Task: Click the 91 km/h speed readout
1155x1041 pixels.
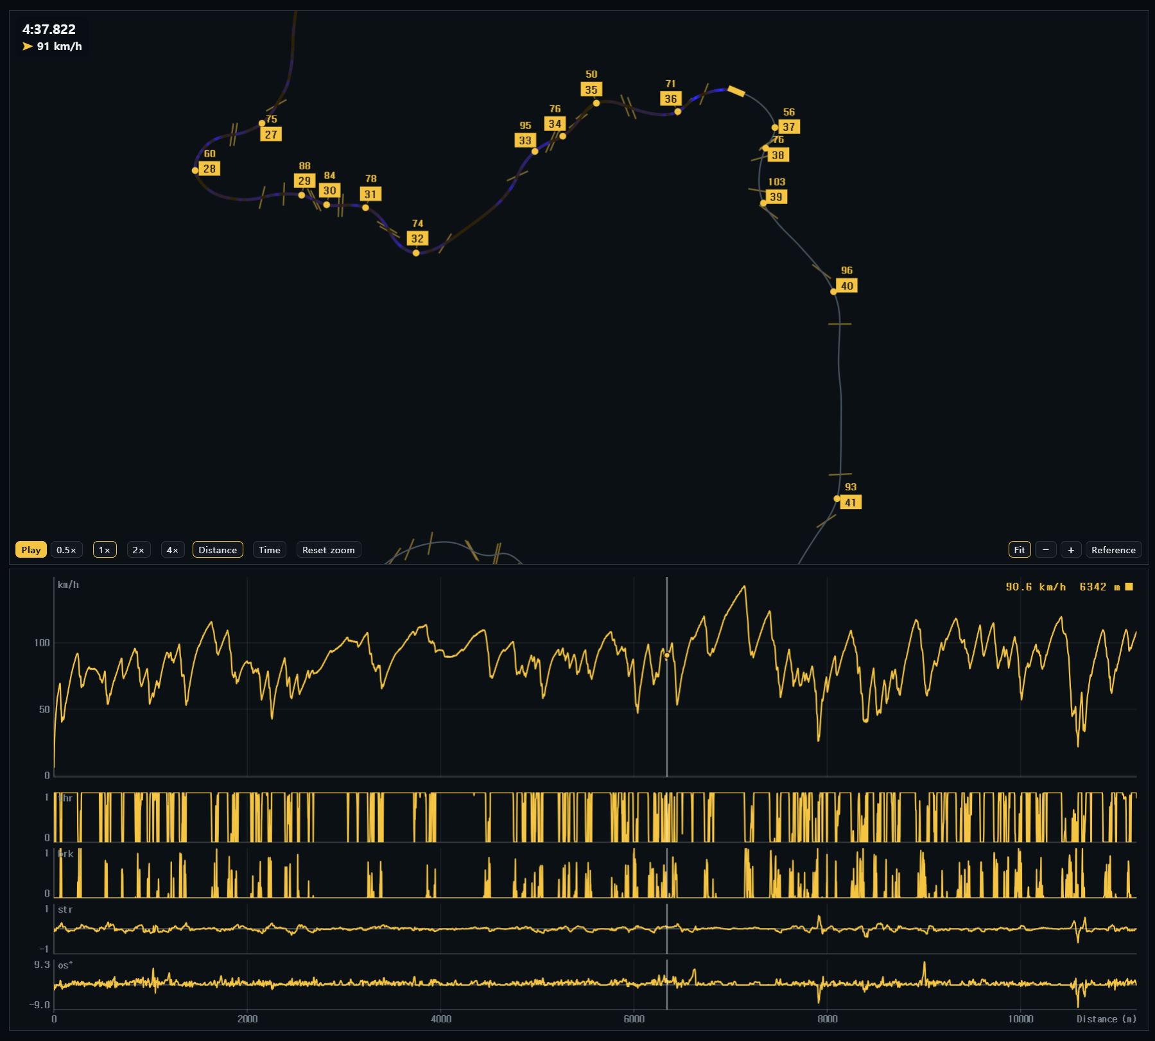Action: click(59, 46)
